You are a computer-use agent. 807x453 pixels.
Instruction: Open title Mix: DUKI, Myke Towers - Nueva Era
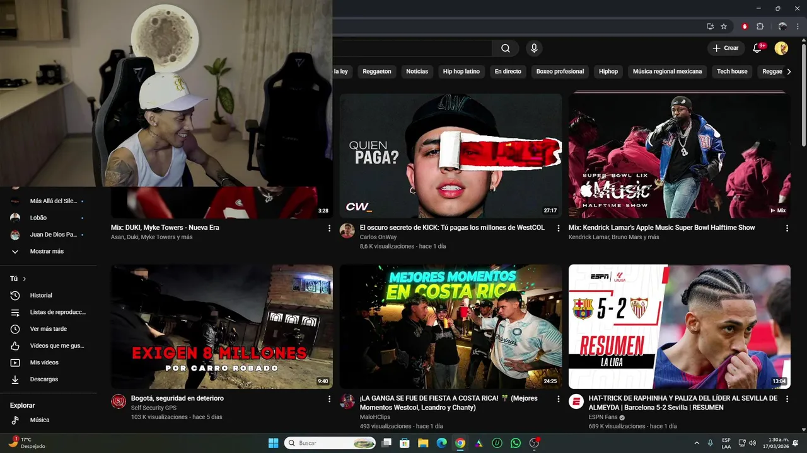165,228
